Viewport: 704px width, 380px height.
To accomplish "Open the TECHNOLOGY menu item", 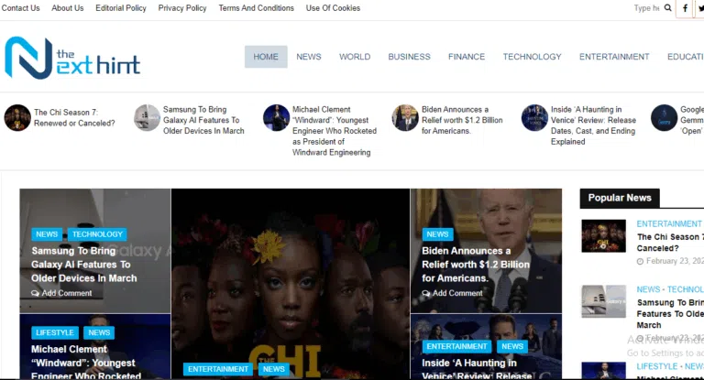I will coord(532,57).
